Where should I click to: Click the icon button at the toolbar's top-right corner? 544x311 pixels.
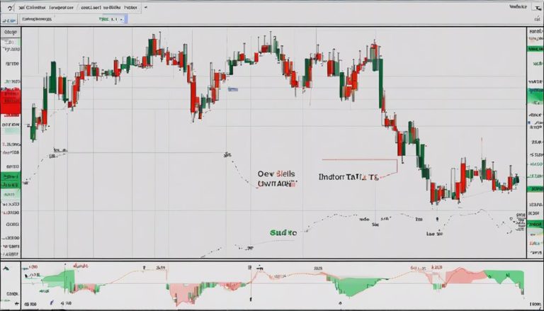[x=536, y=8]
